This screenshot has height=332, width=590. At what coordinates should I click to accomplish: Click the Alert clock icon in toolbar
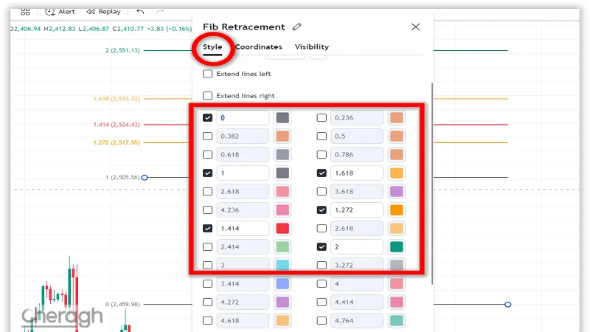pos(49,12)
